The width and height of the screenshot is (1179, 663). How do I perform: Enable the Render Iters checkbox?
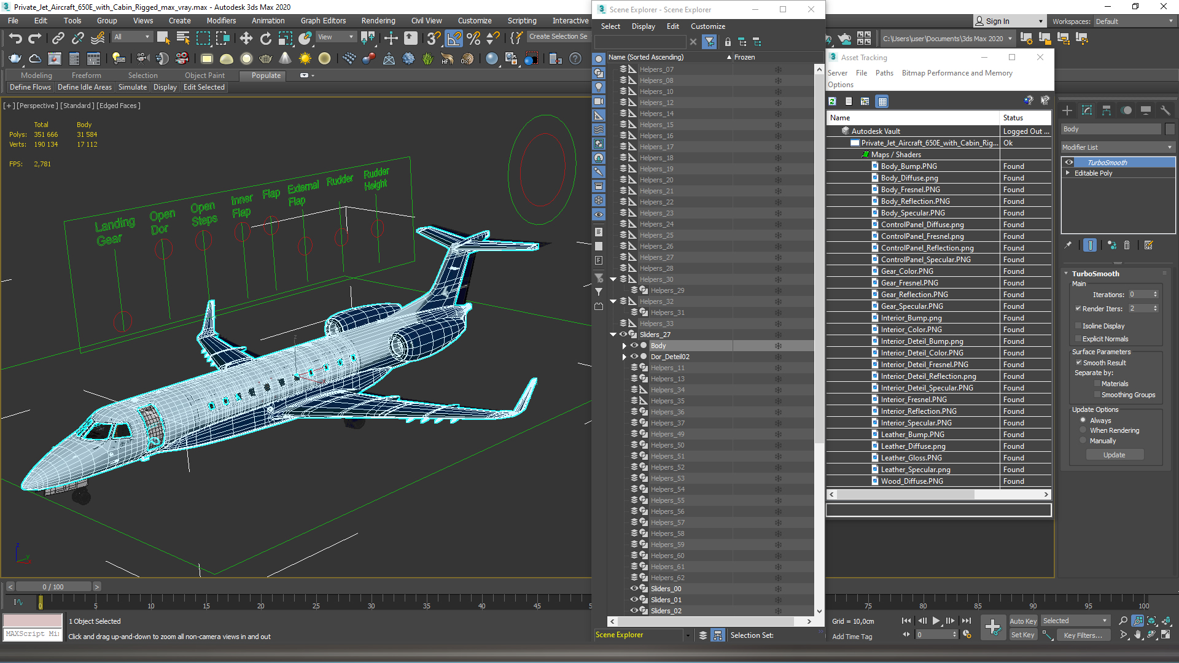pos(1078,309)
